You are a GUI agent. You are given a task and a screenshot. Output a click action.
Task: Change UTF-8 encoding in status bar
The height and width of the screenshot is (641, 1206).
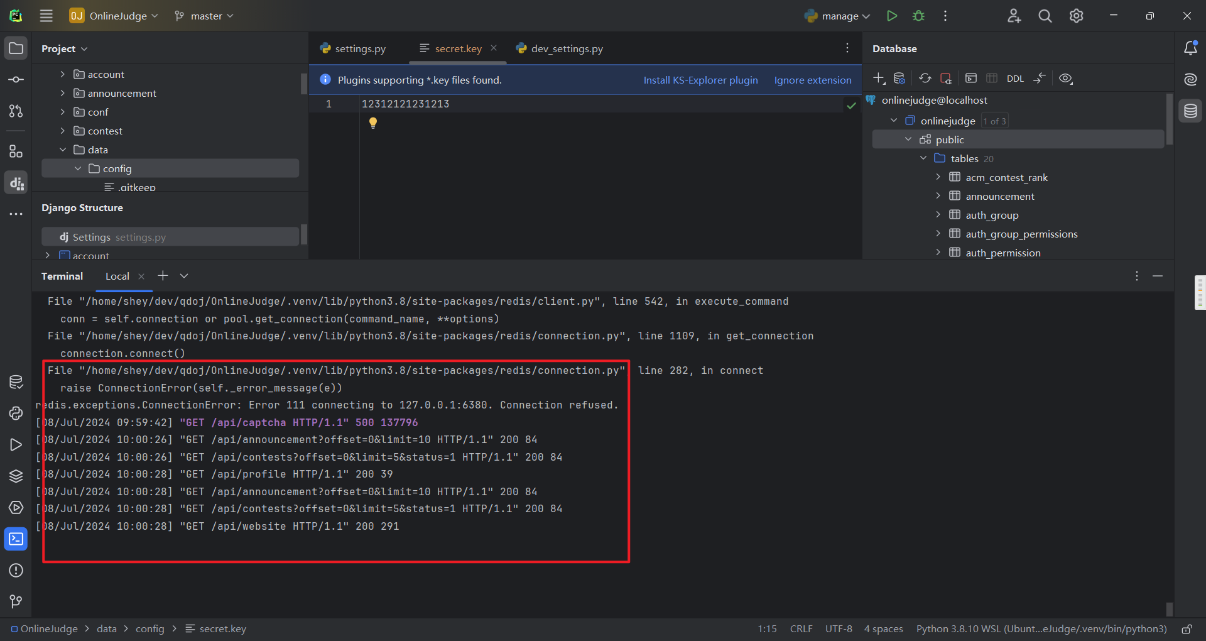coord(839,629)
